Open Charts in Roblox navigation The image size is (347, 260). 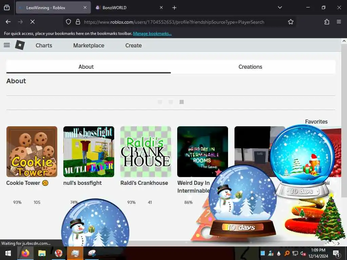(44, 45)
